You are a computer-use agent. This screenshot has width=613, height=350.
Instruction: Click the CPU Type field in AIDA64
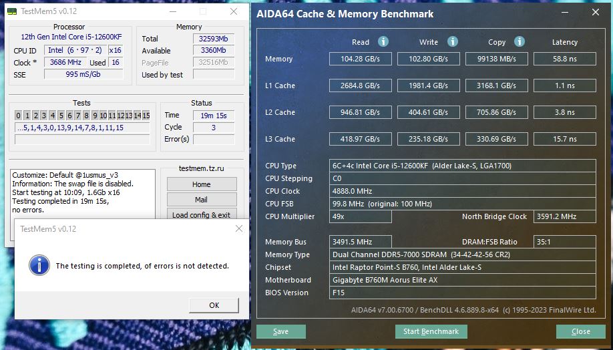[x=463, y=166]
